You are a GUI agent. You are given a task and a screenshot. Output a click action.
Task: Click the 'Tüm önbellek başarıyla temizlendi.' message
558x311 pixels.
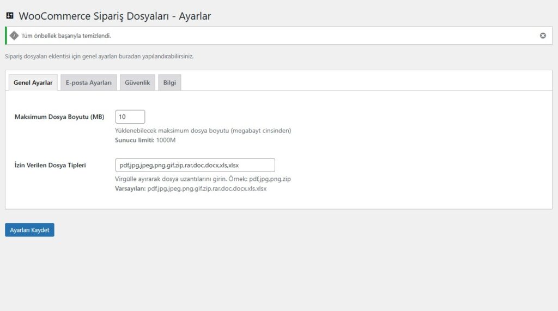click(66, 36)
